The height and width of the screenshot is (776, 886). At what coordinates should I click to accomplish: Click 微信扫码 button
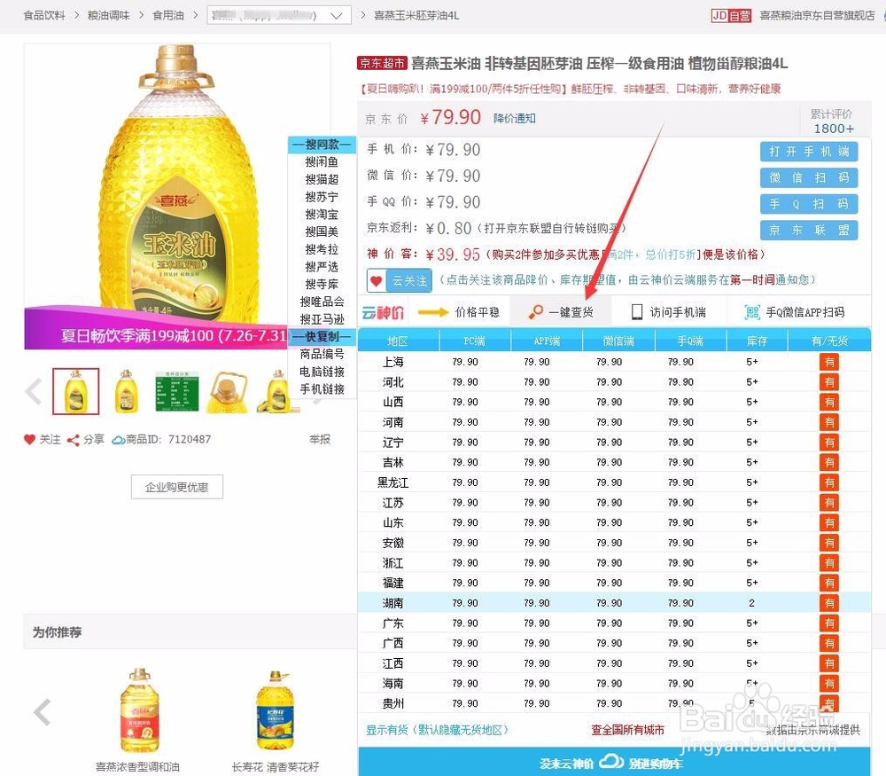tap(809, 177)
